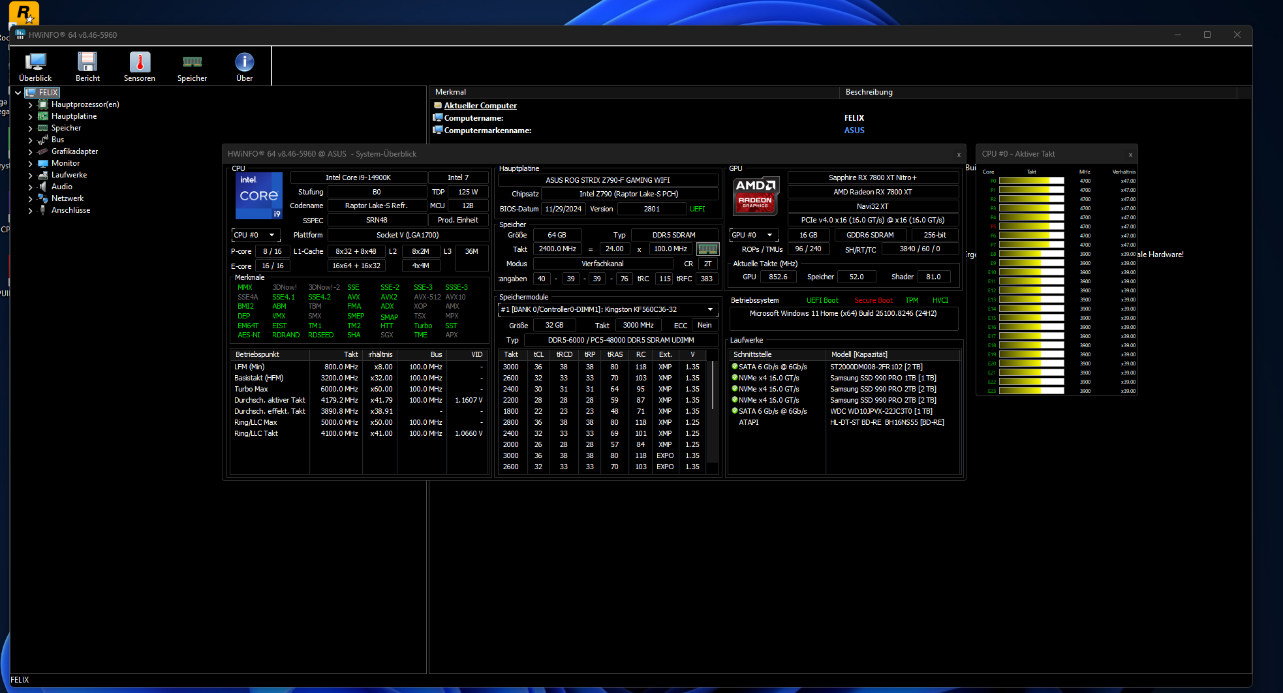Expand the Grafikadapter node

click(x=30, y=151)
